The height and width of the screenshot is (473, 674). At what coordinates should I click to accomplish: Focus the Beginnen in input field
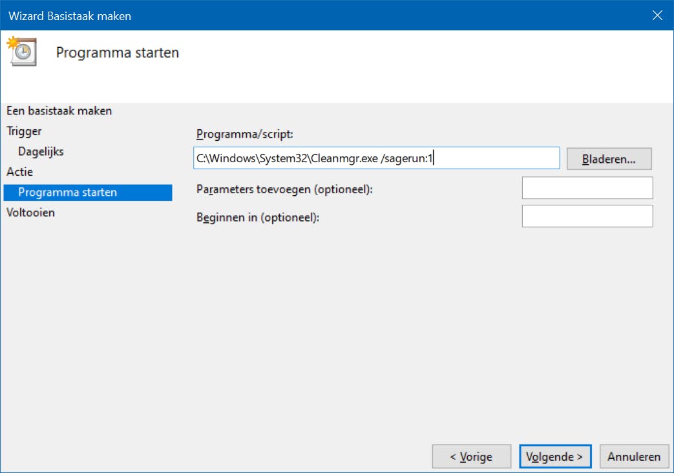[587, 216]
